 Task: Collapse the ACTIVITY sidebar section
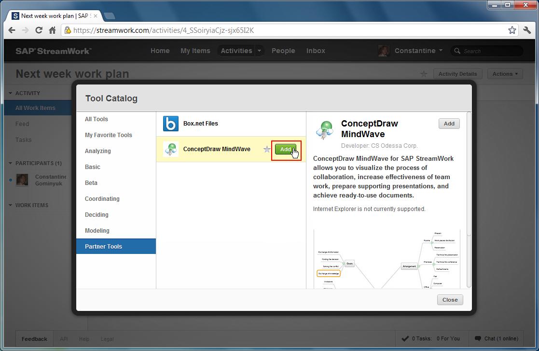tap(10, 93)
